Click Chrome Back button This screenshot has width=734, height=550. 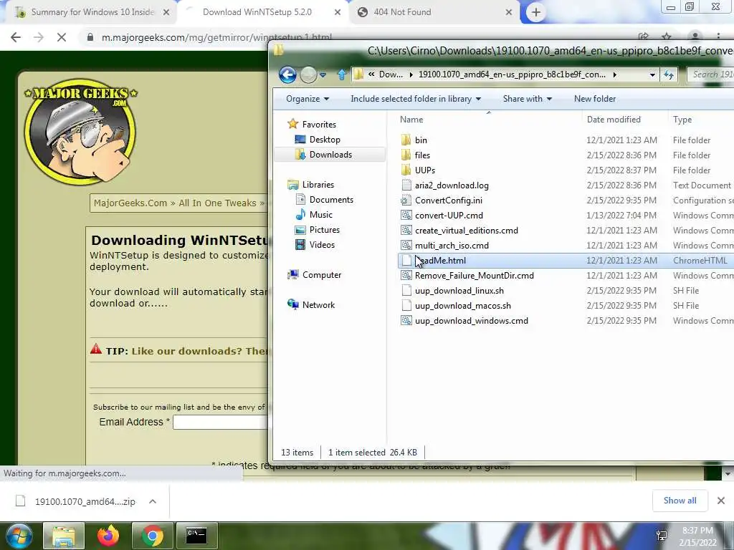[16, 37]
